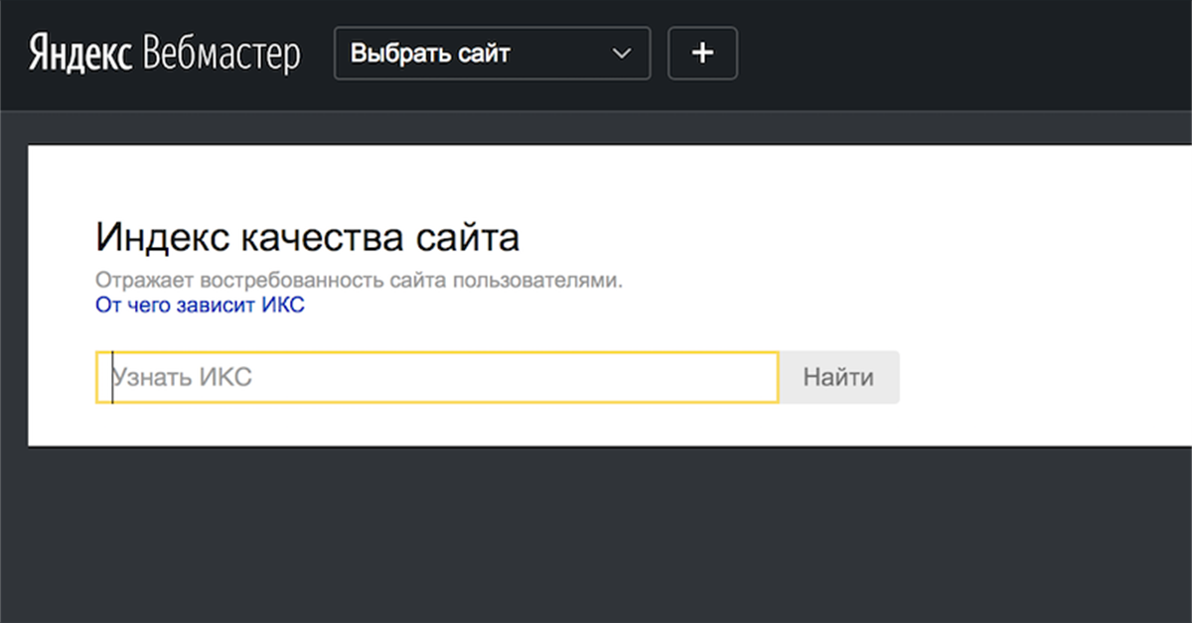Open the Вебмастер service home logo
This screenshot has width=1192, height=623.
click(221, 54)
